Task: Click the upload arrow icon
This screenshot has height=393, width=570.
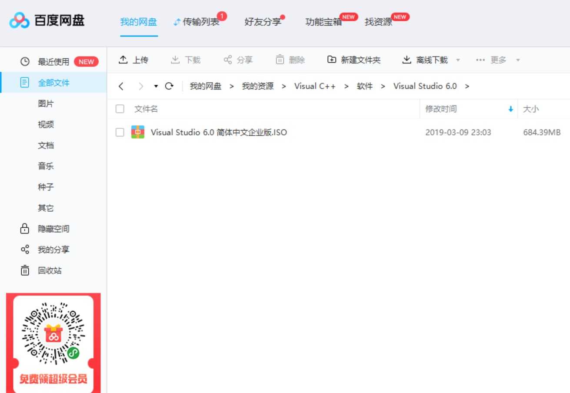Action: pyautogui.click(x=123, y=60)
